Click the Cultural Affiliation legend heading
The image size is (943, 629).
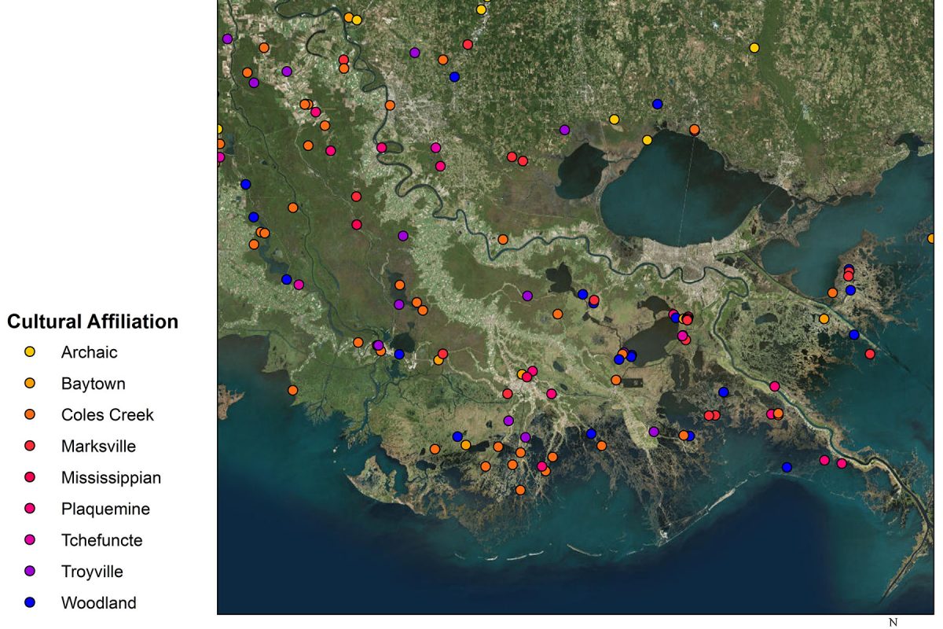click(x=93, y=322)
